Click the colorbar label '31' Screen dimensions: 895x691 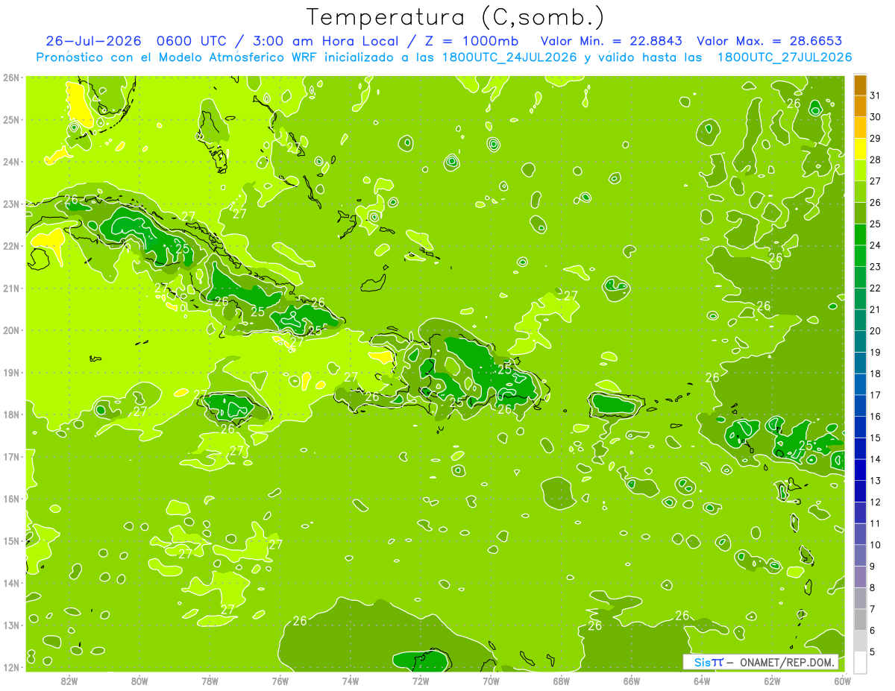click(x=876, y=96)
